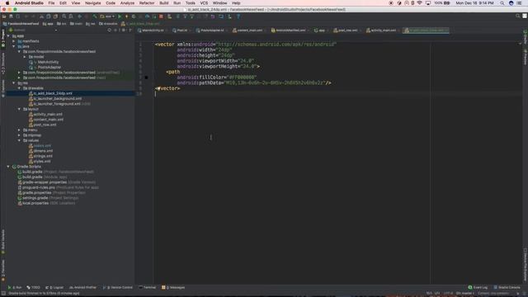Open the Build menu

(164, 3)
